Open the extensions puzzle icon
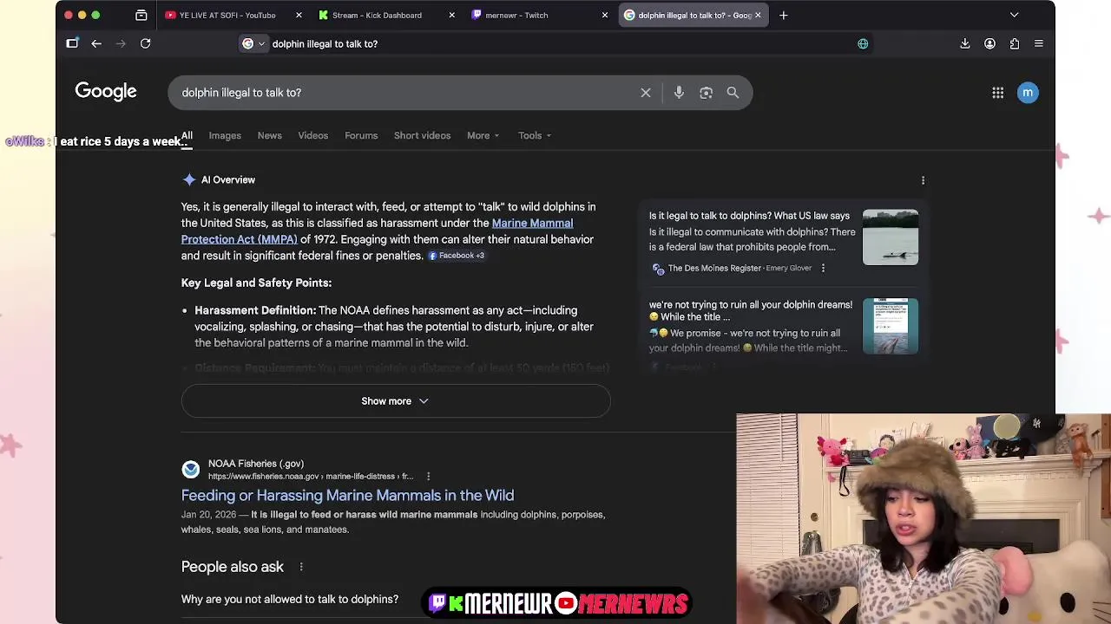The height and width of the screenshot is (624, 1111). 1015,43
